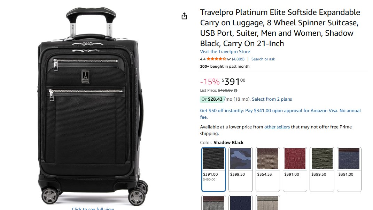Choose the gray swatch with brown trim

pyautogui.click(x=213, y=203)
